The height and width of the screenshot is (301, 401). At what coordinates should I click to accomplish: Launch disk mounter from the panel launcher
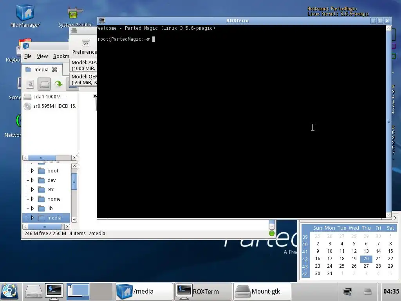click(33, 291)
